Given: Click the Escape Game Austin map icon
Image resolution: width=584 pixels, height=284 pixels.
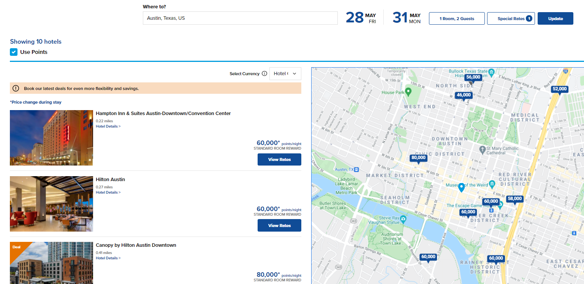Looking at the screenshot, I should (500, 205).
